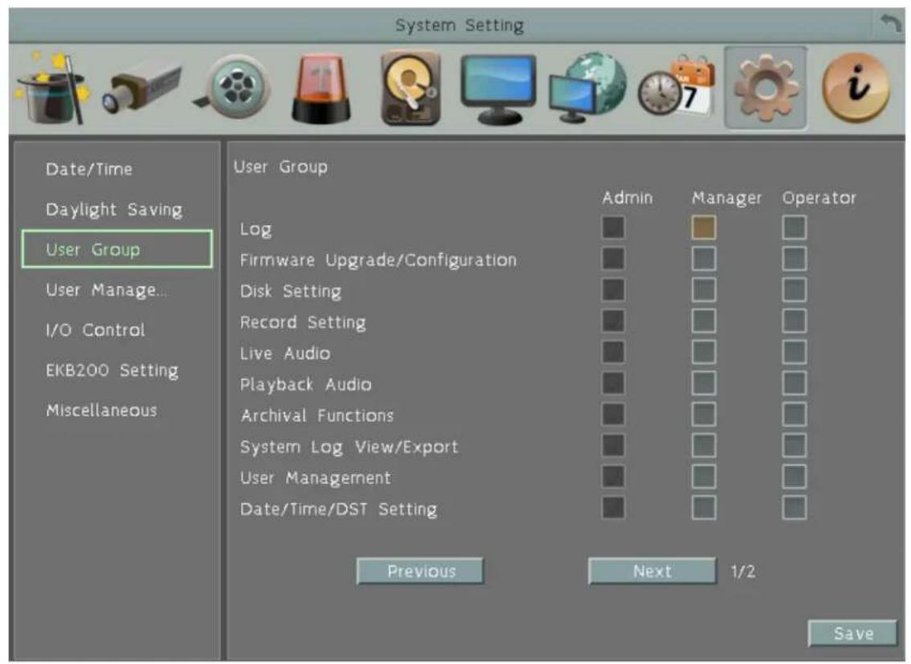Image resolution: width=911 pixels, height=664 pixels.
Task: Open EKB200 Setting menu item
Action: coord(112,371)
